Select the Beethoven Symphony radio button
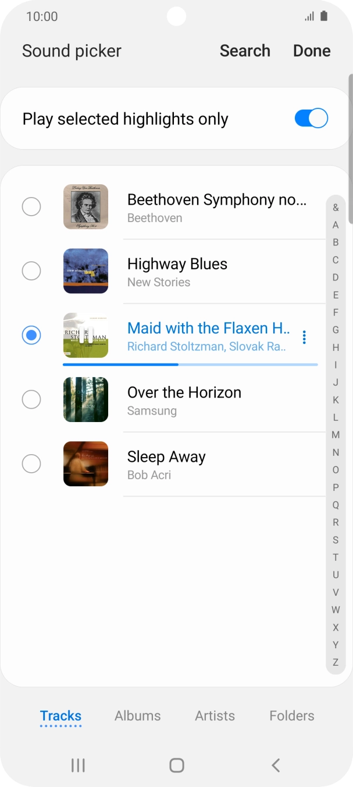The height and width of the screenshot is (787, 353). click(31, 207)
